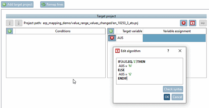Image resolution: width=209 pixels, height=108 pixels.
Task: Select the highlighted variable assignment cell
Action: click(x=174, y=38)
